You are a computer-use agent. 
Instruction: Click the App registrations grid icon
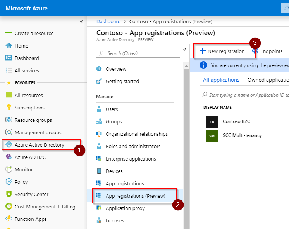pos(99,183)
